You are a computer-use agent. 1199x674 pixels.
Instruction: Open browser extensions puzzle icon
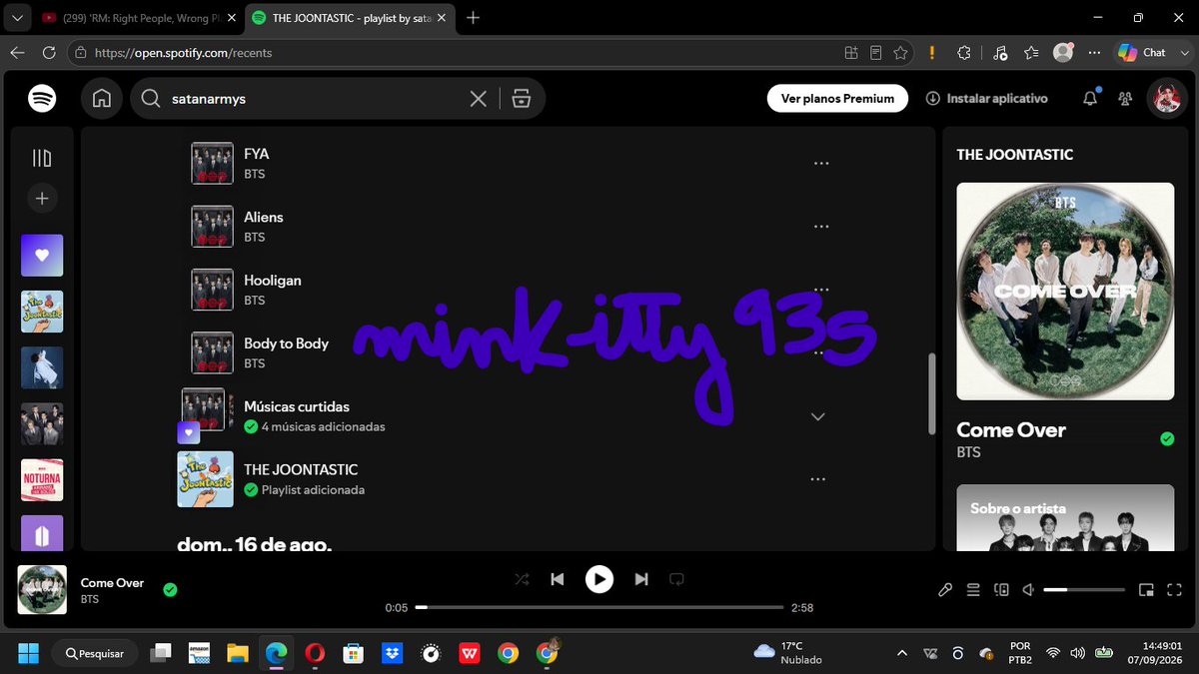(964, 53)
